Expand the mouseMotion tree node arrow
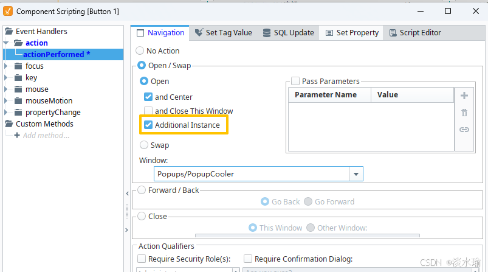 point(5,100)
